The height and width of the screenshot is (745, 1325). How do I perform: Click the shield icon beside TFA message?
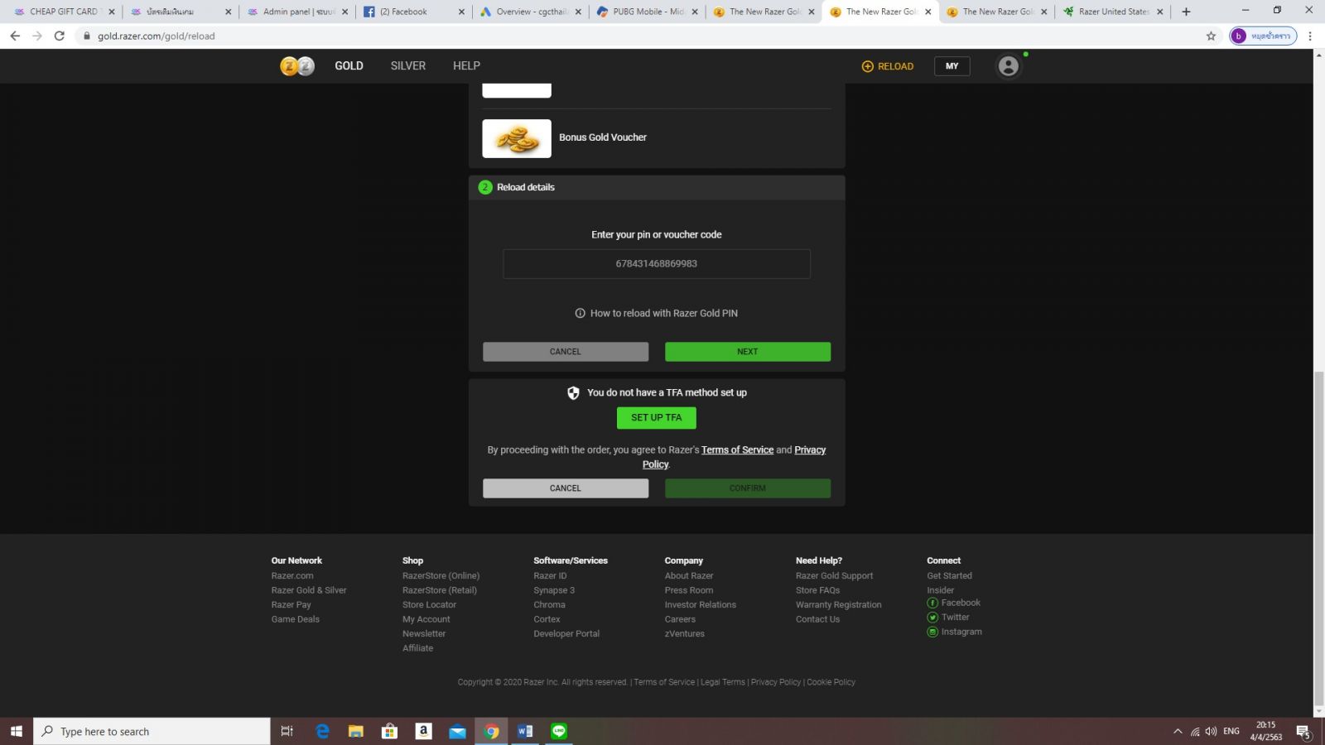(x=573, y=393)
